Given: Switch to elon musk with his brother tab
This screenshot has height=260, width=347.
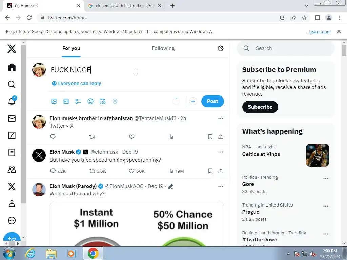Looking at the screenshot, I should 124,6.
